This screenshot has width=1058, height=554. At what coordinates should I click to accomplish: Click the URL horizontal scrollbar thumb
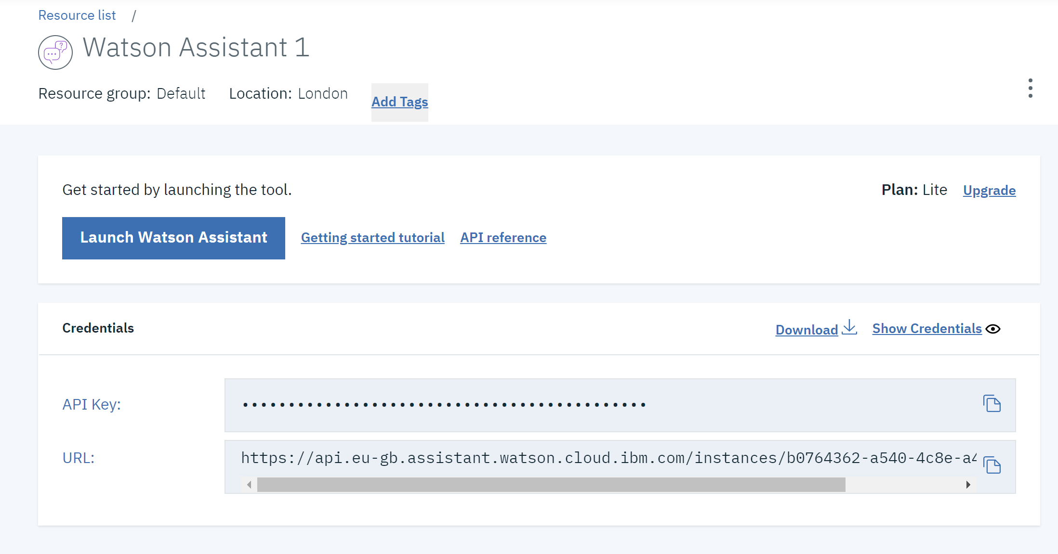[x=551, y=485]
